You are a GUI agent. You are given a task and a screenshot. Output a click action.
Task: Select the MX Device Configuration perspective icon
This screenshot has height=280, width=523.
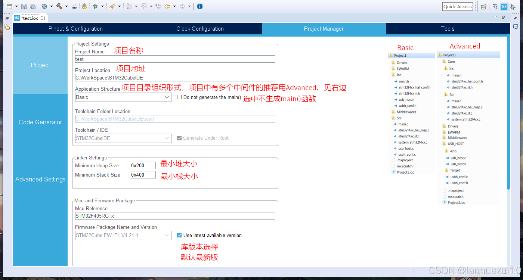pyautogui.click(x=504, y=6)
